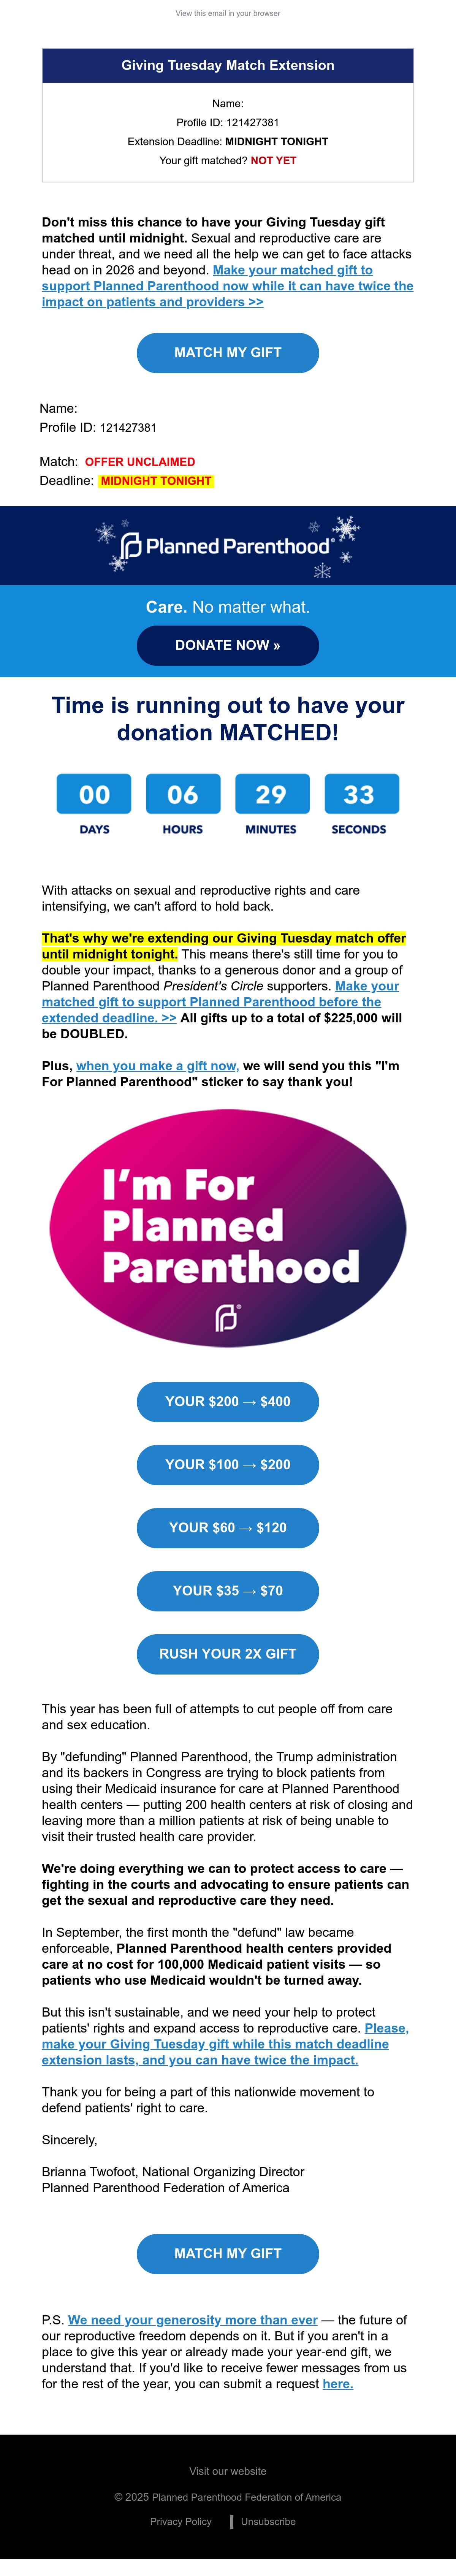Choose the YOUR $60 → $120 option
The height and width of the screenshot is (2576, 456).
[x=228, y=1528]
